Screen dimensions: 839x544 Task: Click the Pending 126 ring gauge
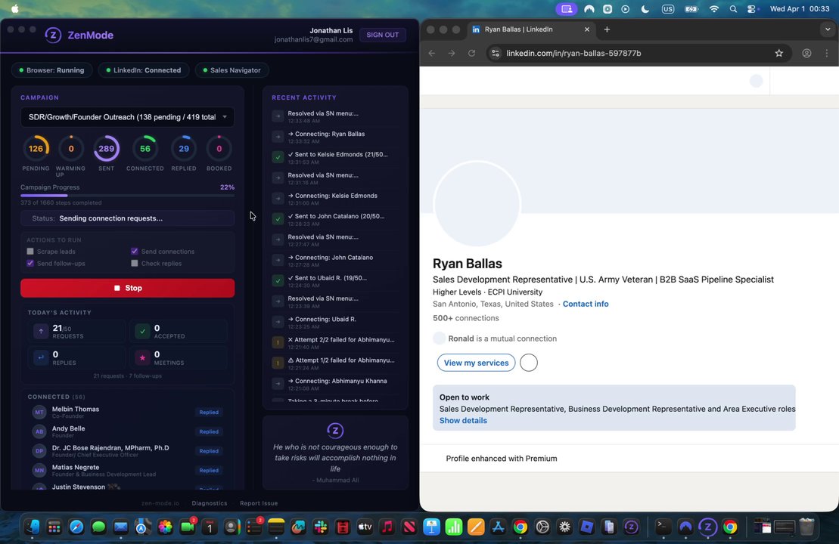click(x=36, y=149)
